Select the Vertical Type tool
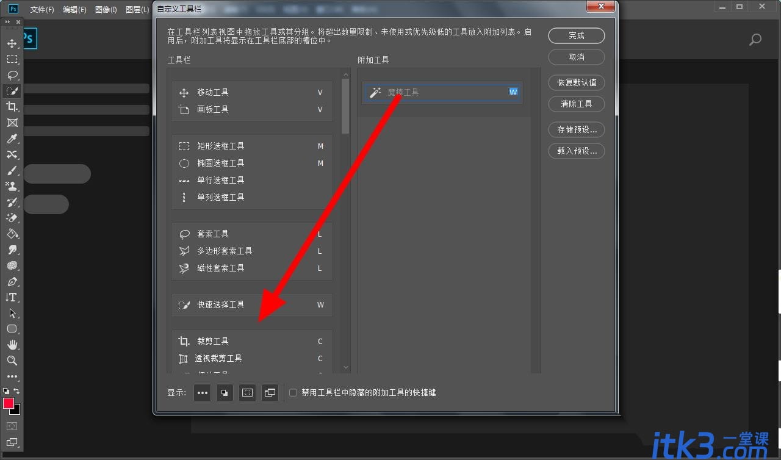This screenshot has height=460, width=781. click(12, 297)
